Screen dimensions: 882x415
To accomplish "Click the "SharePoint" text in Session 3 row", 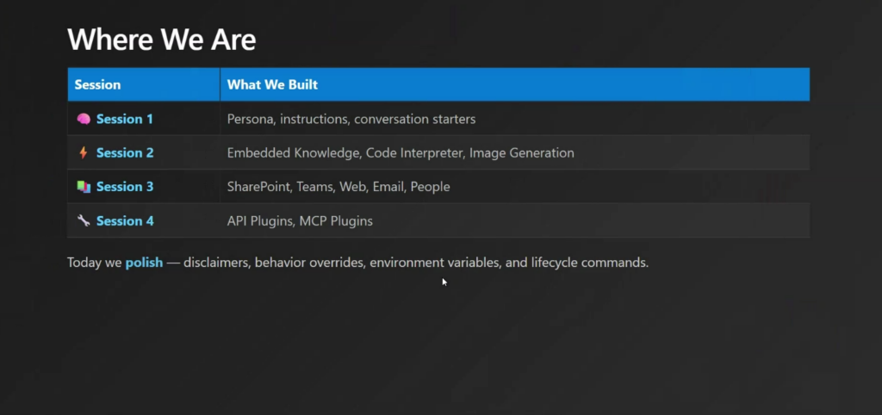I will click(258, 186).
